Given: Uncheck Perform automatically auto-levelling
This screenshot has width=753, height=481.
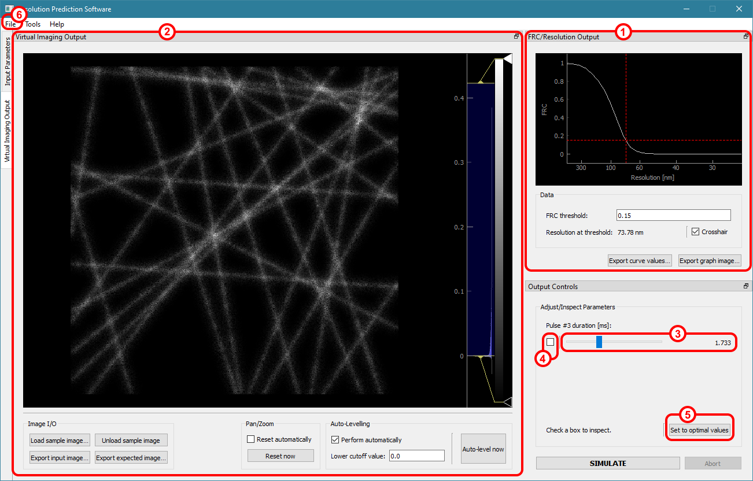Looking at the screenshot, I should coord(335,440).
